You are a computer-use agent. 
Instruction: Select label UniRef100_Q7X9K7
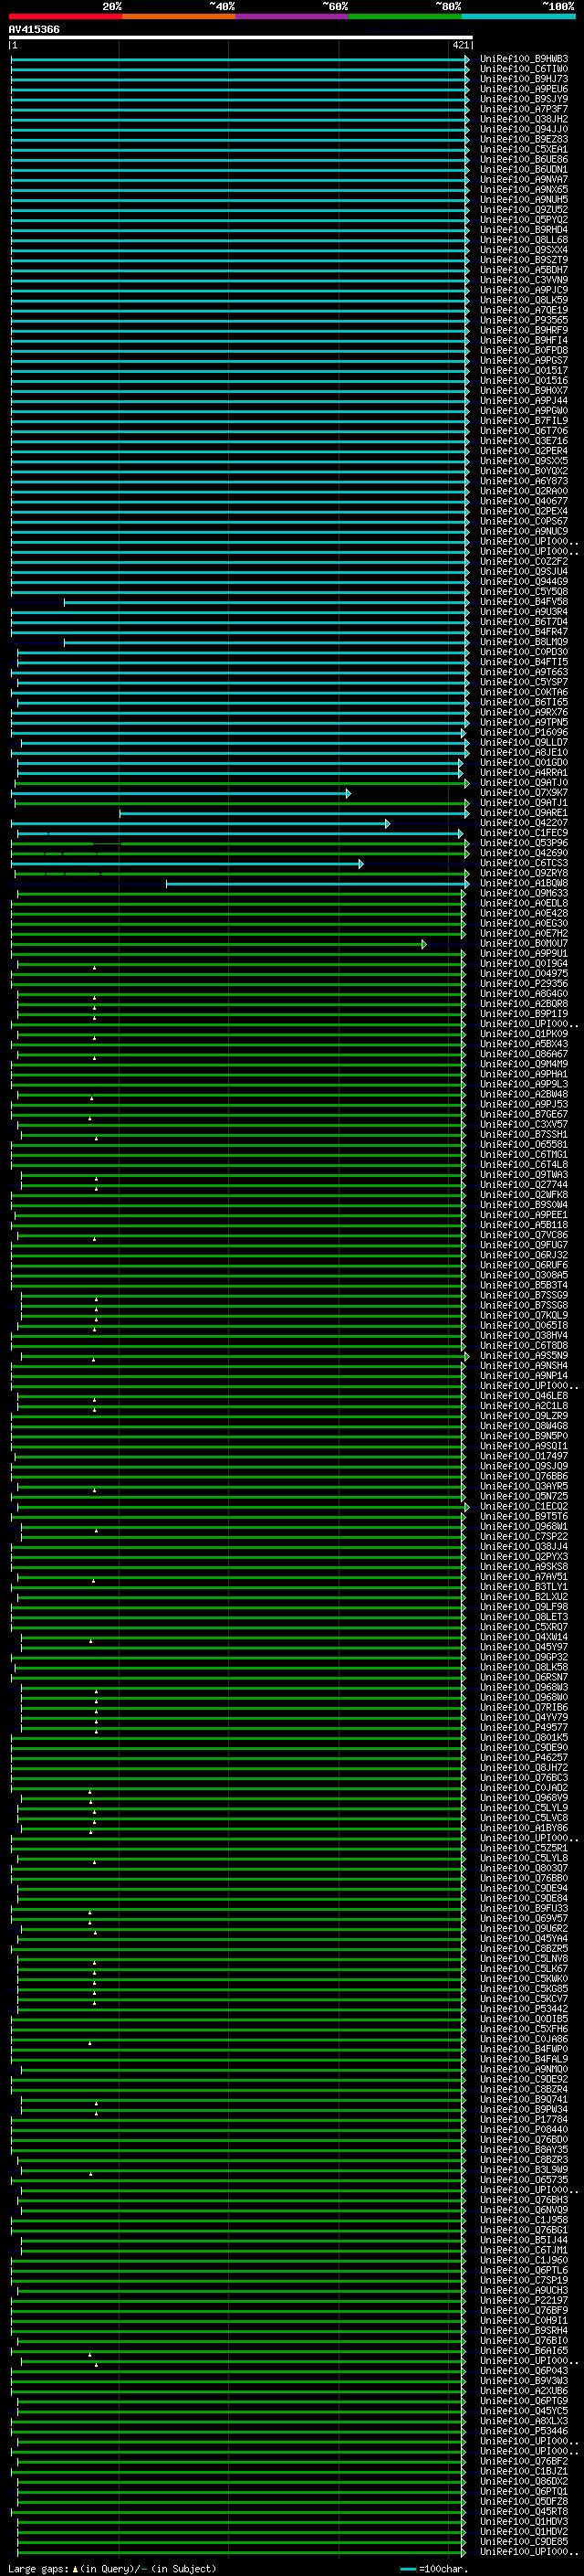pyautogui.click(x=524, y=793)
